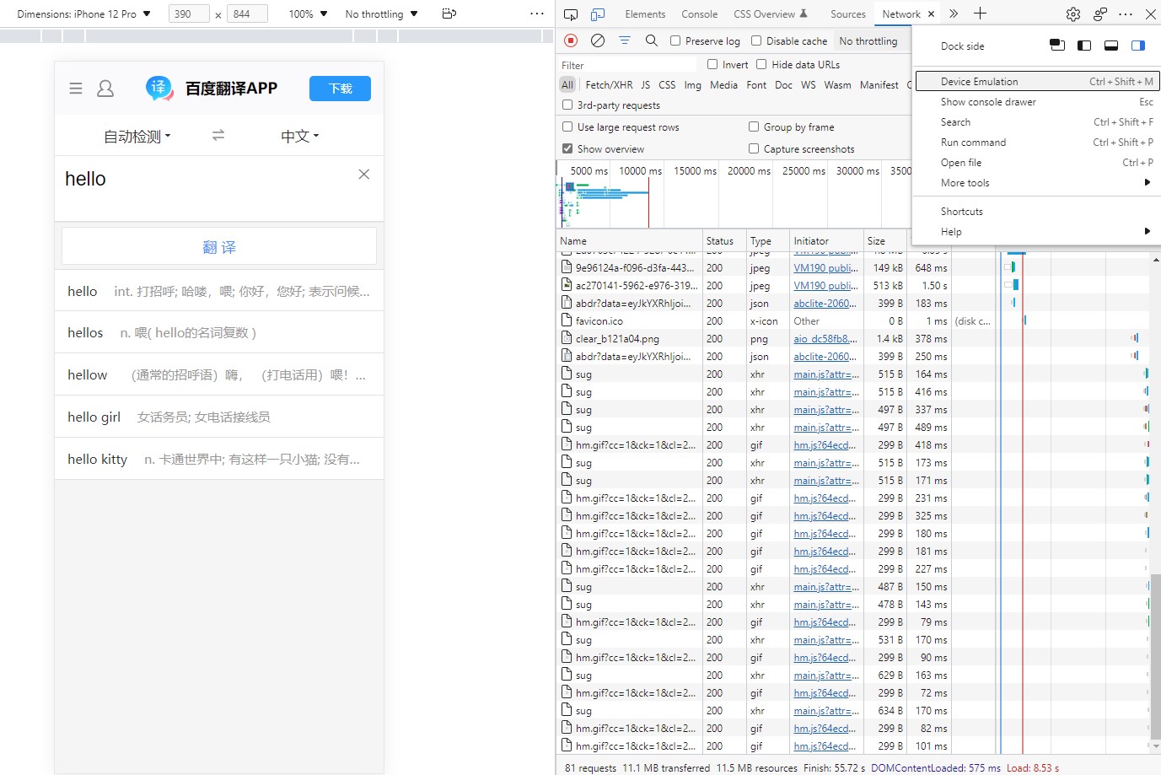Show more DevTools tabs
The image size is (1161, 775).
pos(954,13)
